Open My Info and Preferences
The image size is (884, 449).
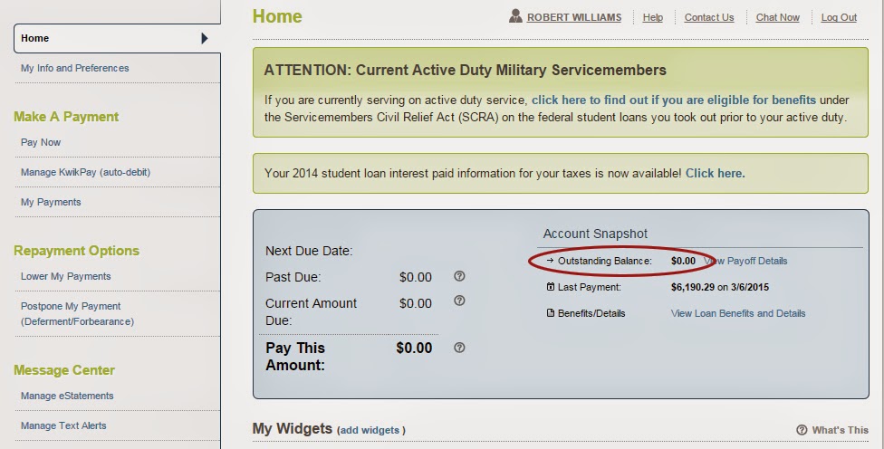click(75, 68)
